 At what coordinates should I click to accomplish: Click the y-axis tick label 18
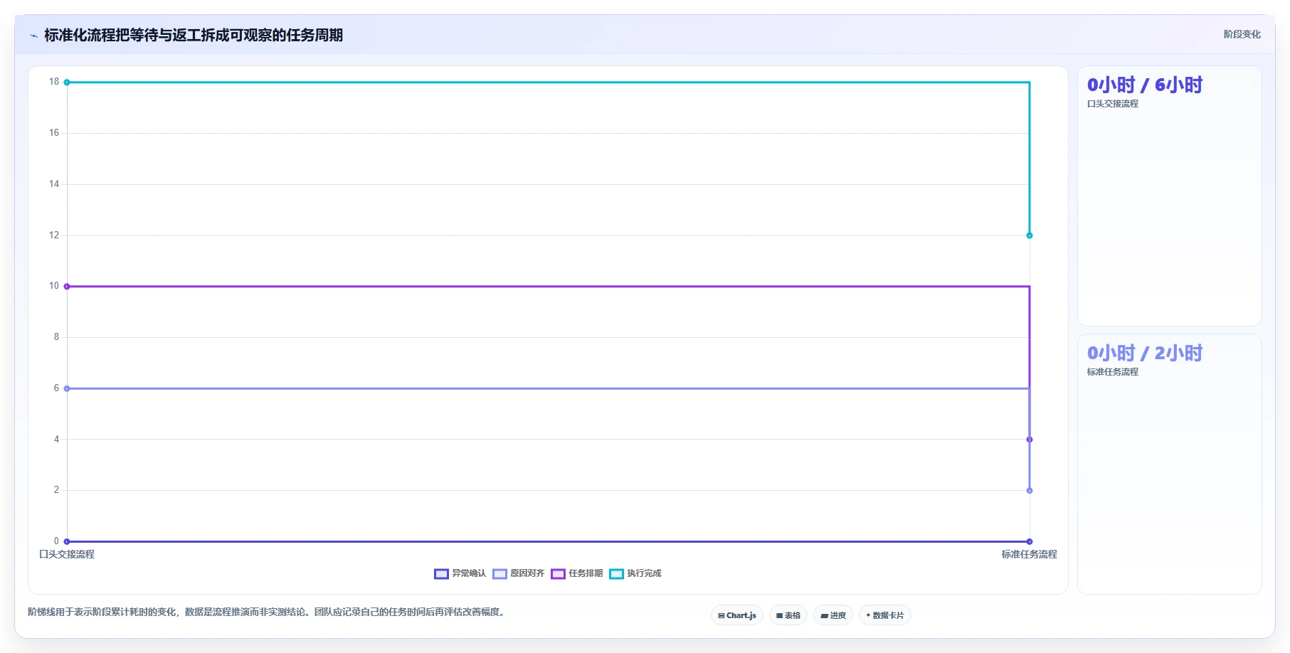tap(54, 82)
